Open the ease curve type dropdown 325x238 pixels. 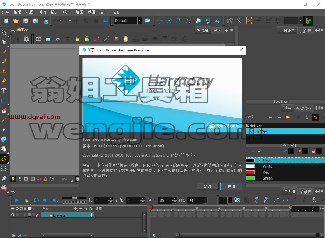(230, 200)
